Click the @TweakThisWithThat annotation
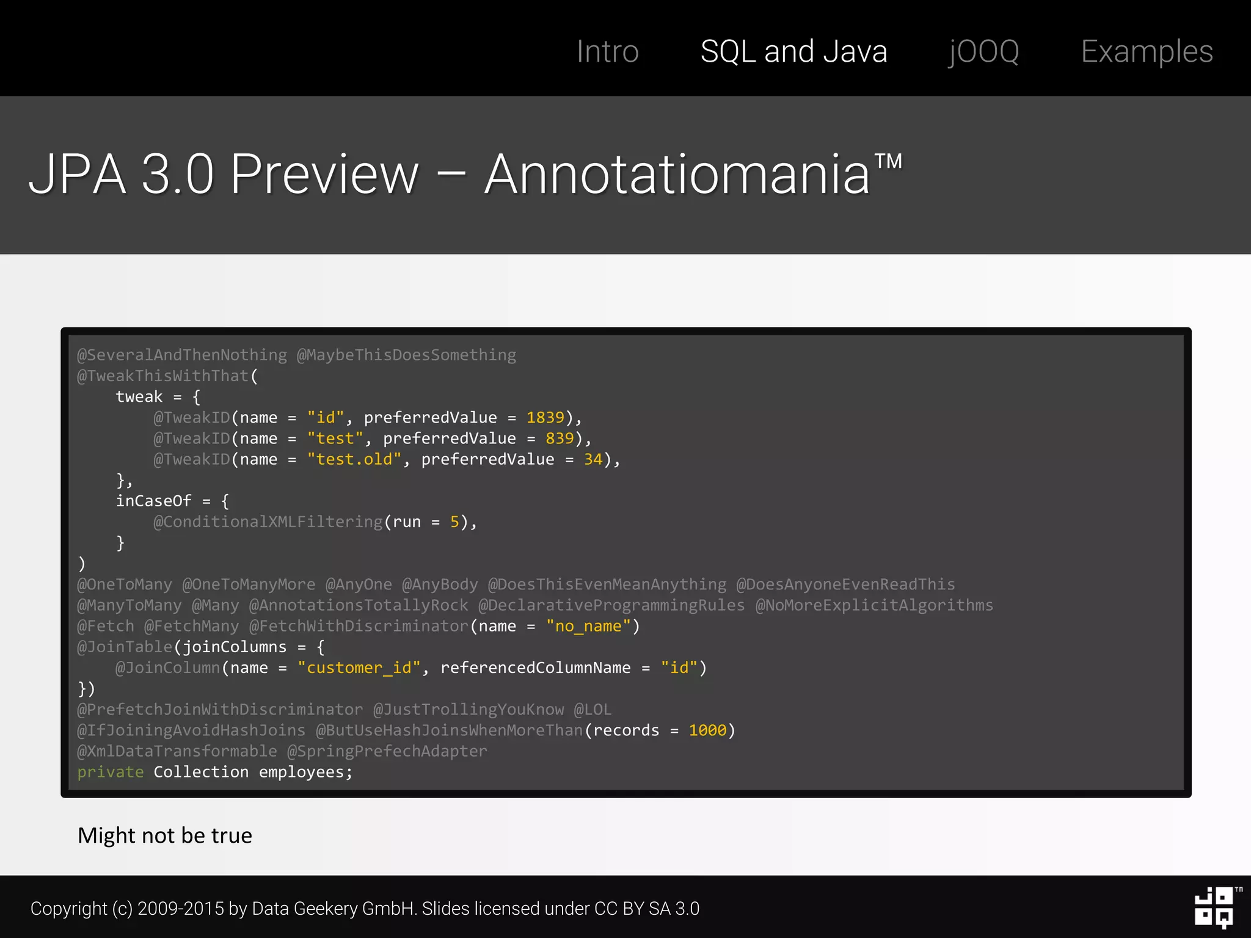The height and width of the screenshot is (938, 1251). tap(163, 376)
